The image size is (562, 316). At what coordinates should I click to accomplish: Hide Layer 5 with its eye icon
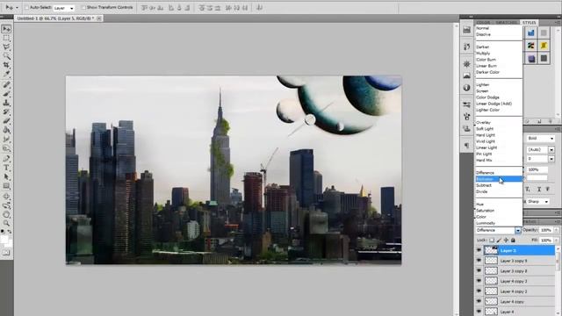click(x=479, y=250)
